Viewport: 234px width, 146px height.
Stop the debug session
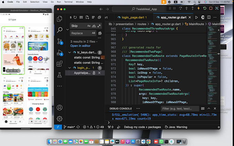[x=211, y=8]
